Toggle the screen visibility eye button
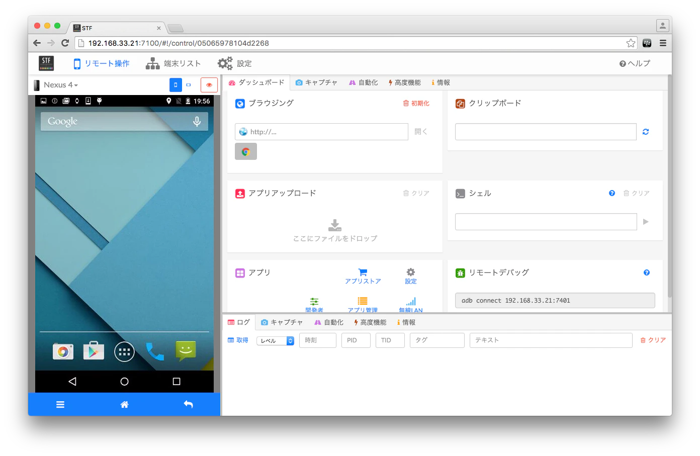700x456 pixels. click(x=209, y=85)
